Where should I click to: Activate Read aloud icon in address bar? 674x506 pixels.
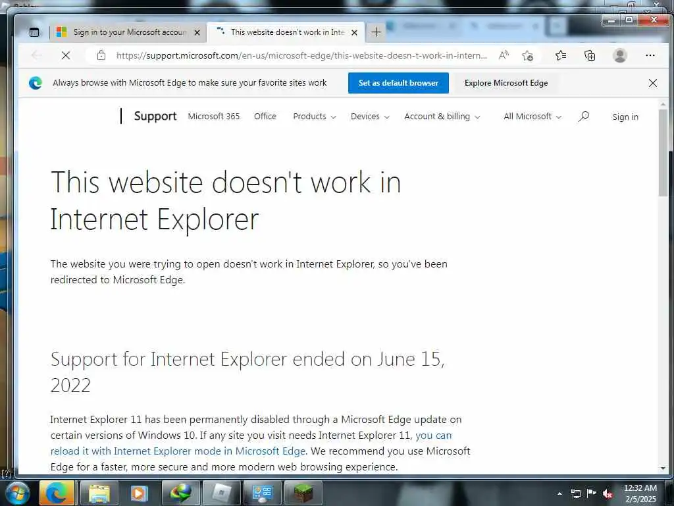point(504,55)
